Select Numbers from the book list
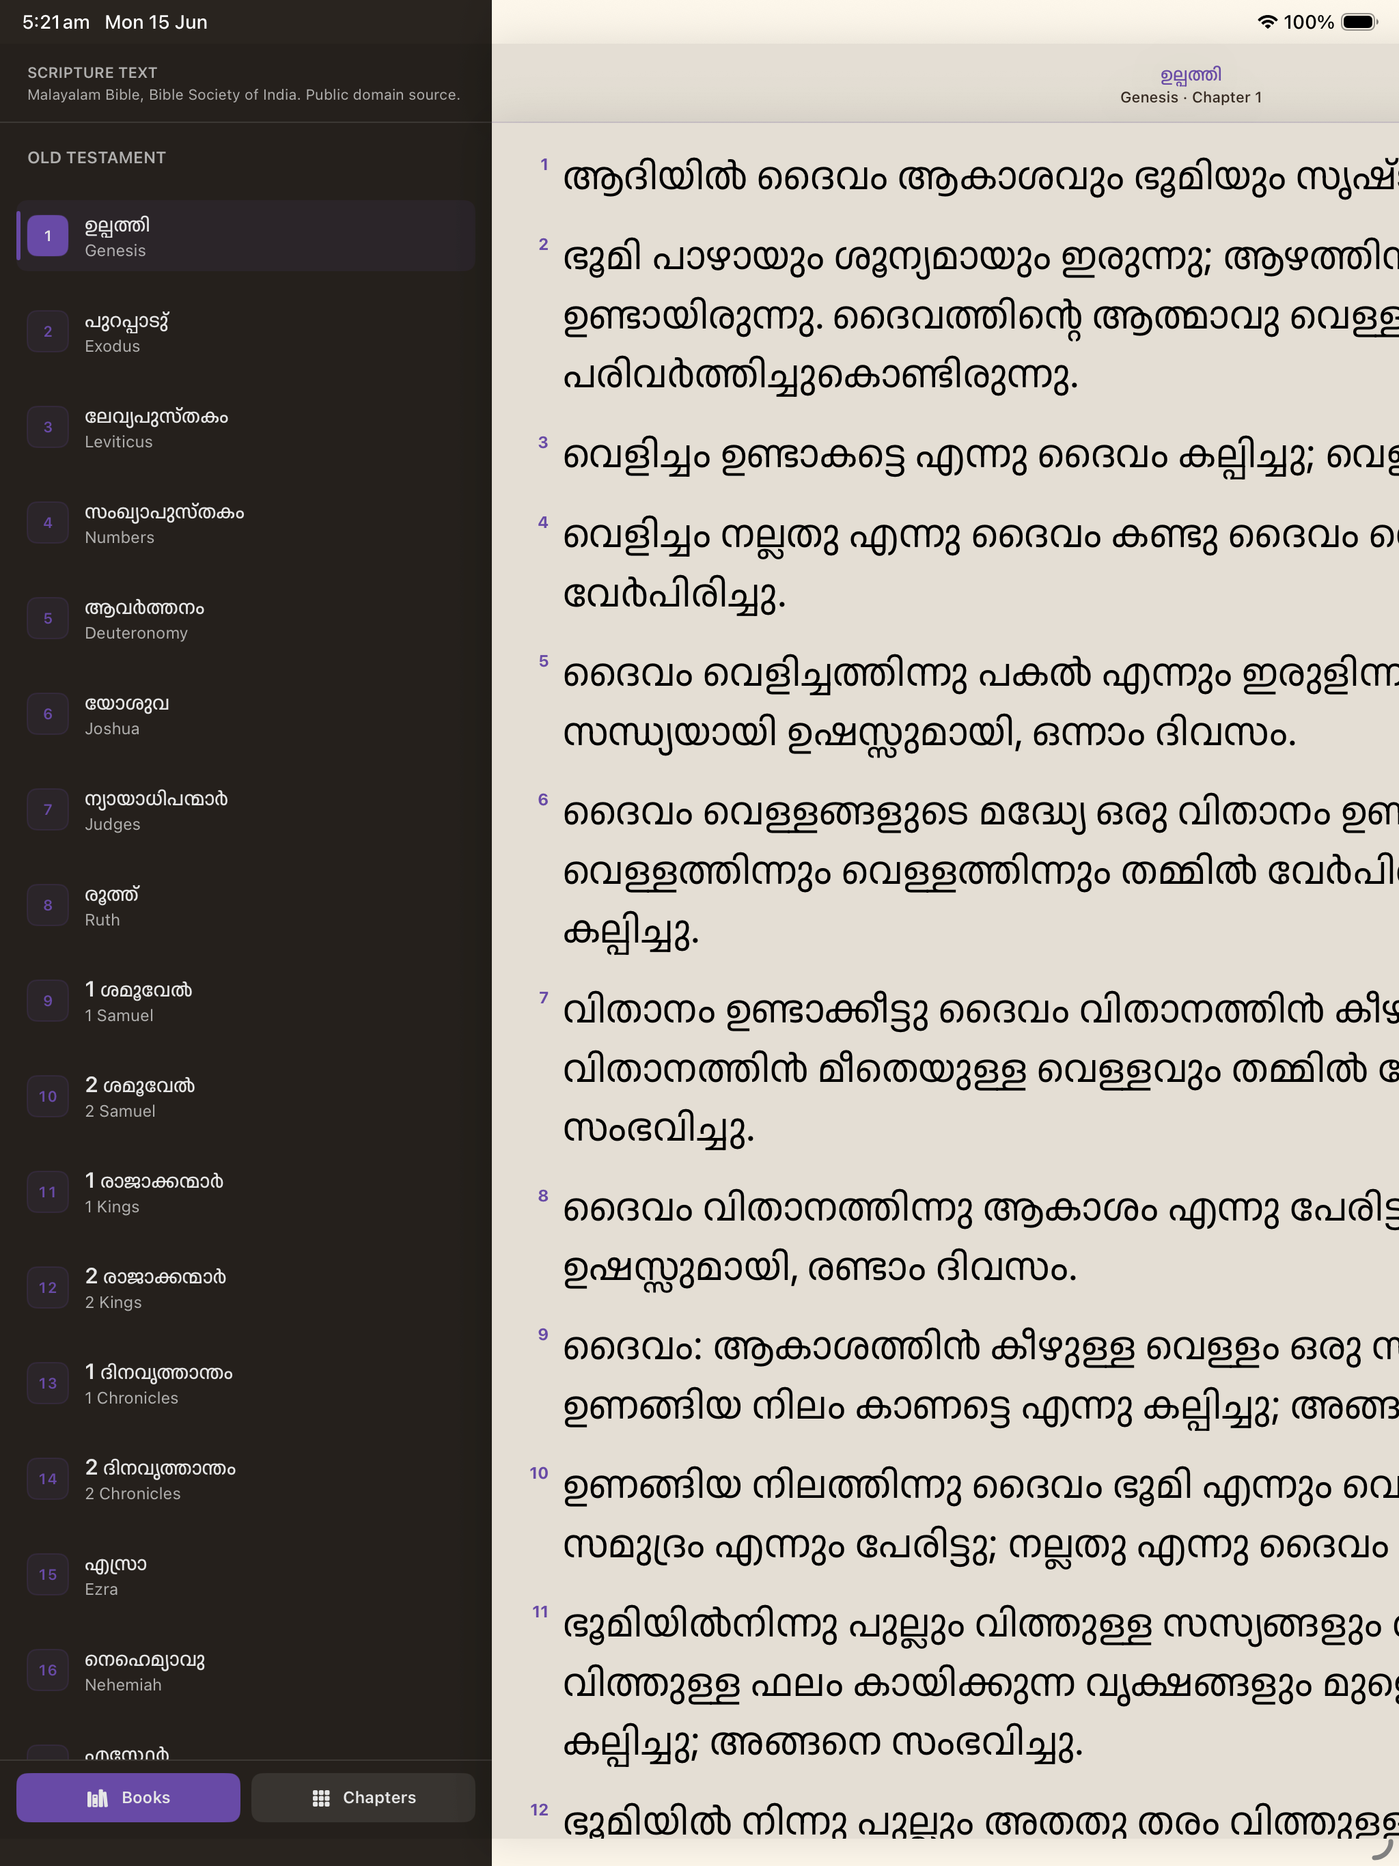This screenshot has width=1399, height=1866. pos(245,523)
